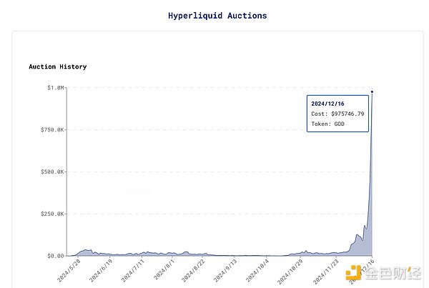
Task: Click the $1.0M y-axis label
Action: click(x=54, y=88)
